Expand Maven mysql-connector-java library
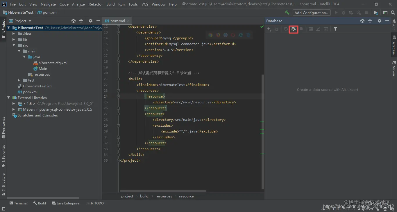Screen dimensions: 397x212 14,109
